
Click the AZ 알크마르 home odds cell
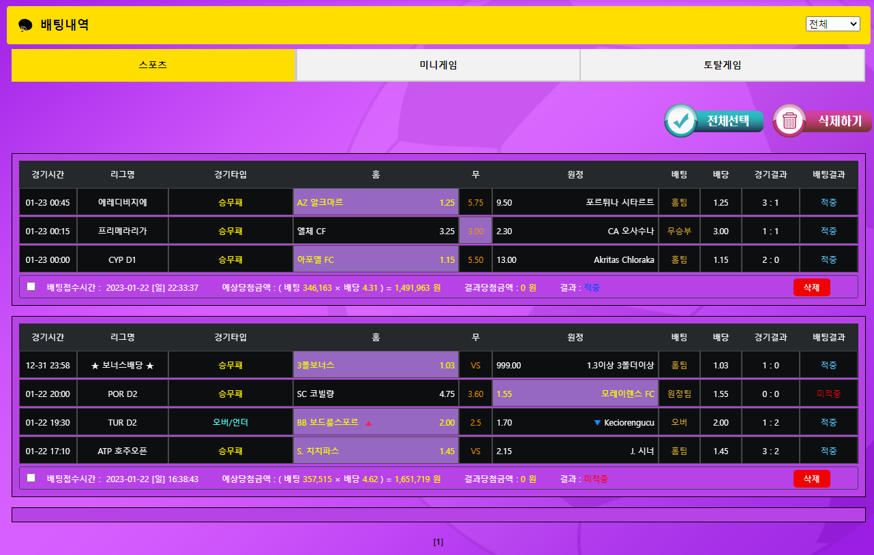[376, 202]
